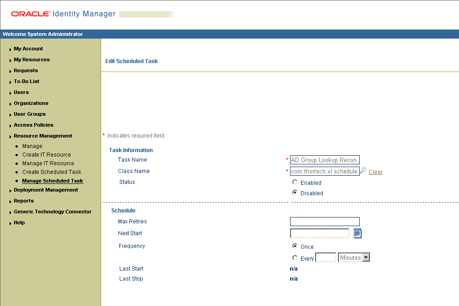
Task: Focus the Class Name input field
Action: point(325,171)
